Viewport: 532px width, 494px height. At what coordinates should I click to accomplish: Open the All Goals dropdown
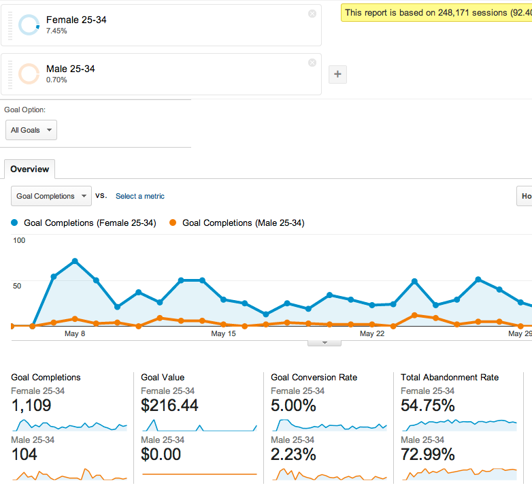pos(31,130)
